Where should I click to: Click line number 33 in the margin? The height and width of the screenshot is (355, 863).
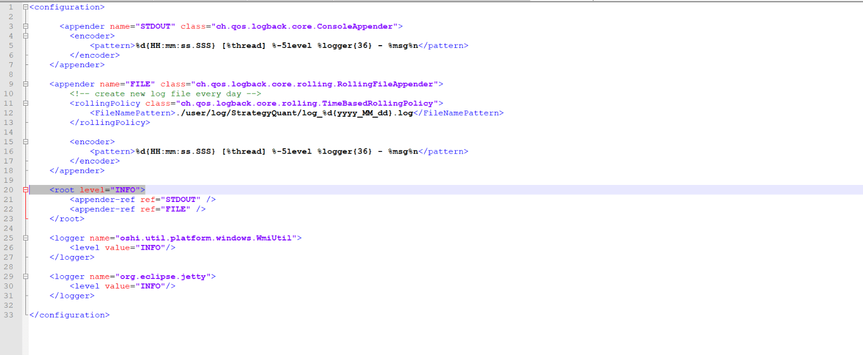(x=9, y=315)
